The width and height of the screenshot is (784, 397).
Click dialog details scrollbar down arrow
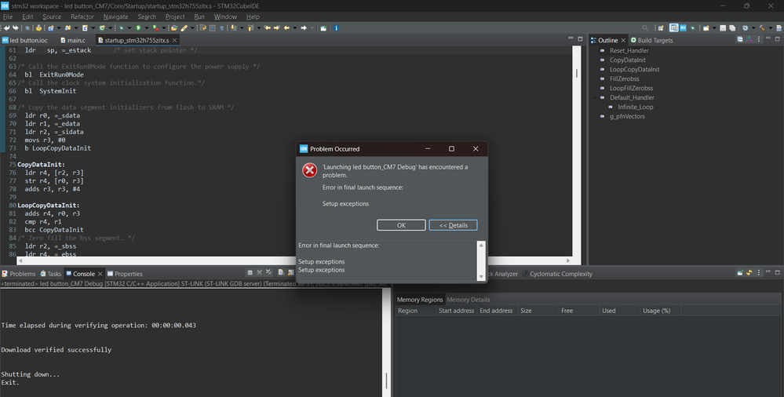(481, 276)
